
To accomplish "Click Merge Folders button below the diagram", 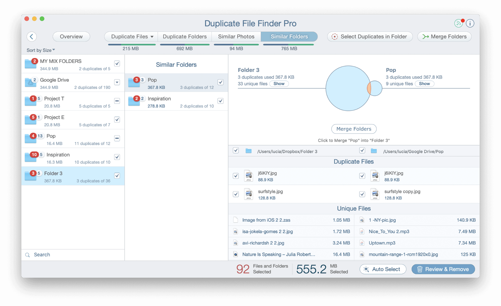I will click(x=354, y=129).
